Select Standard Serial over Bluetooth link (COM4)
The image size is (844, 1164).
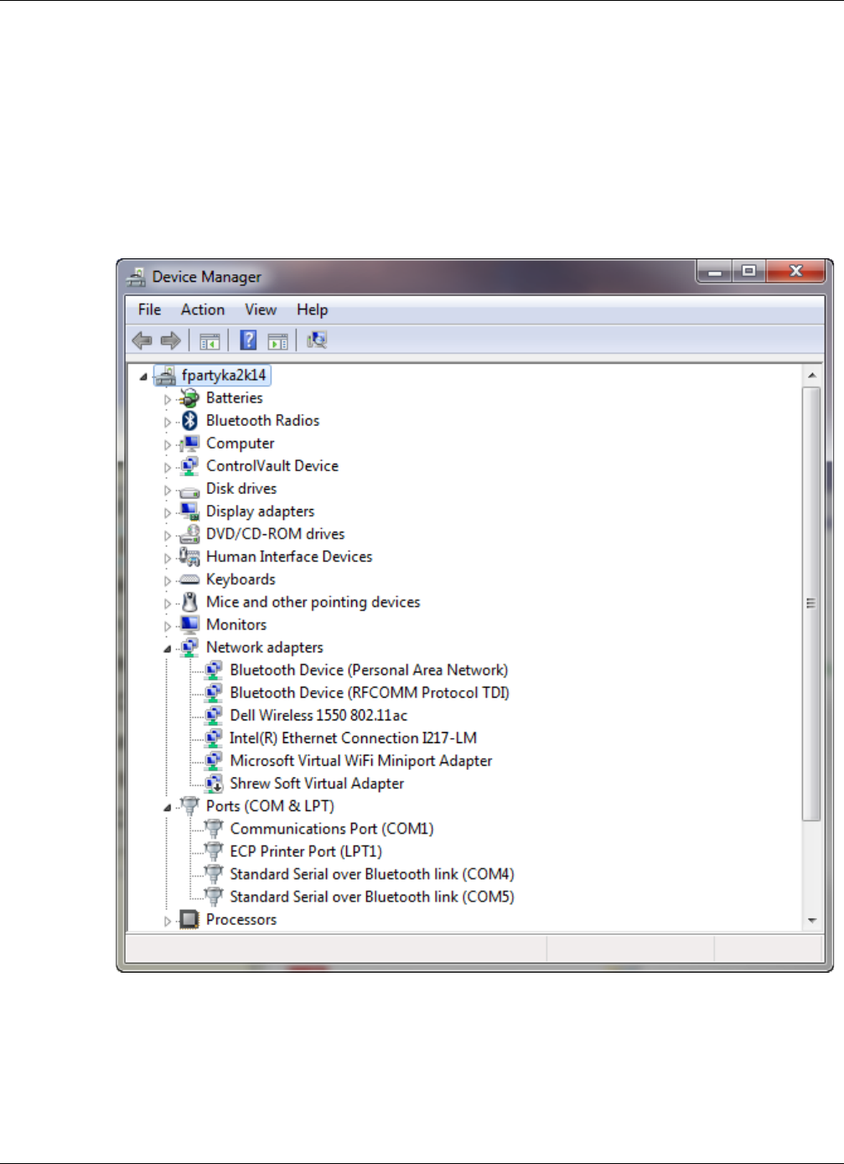372,874
